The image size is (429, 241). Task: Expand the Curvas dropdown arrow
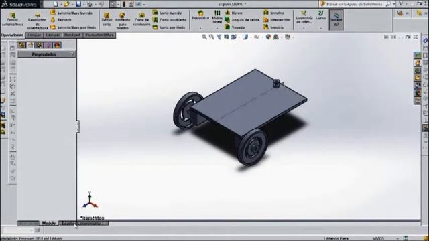point(320,28)
